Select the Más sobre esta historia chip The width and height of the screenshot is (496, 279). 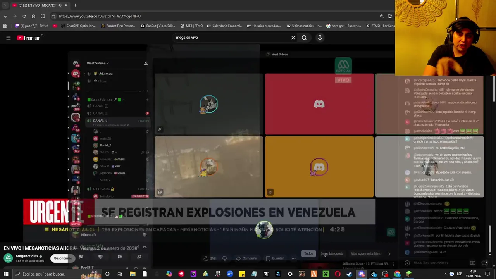tap(365, 253)
